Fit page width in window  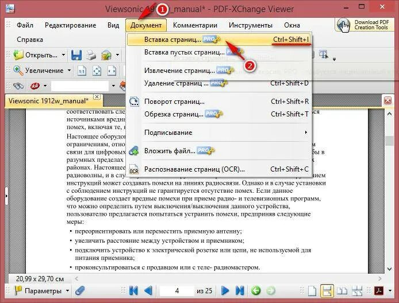pyautogui.click(x=112, y=71)
